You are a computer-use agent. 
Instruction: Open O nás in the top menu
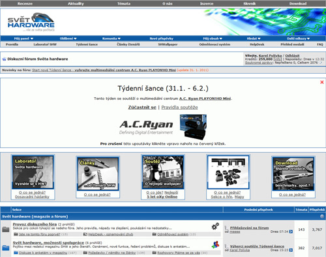pyautogui.click(x=168, y=3)
